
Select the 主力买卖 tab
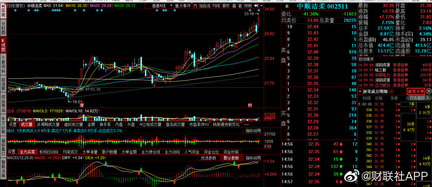pos(27,152)
